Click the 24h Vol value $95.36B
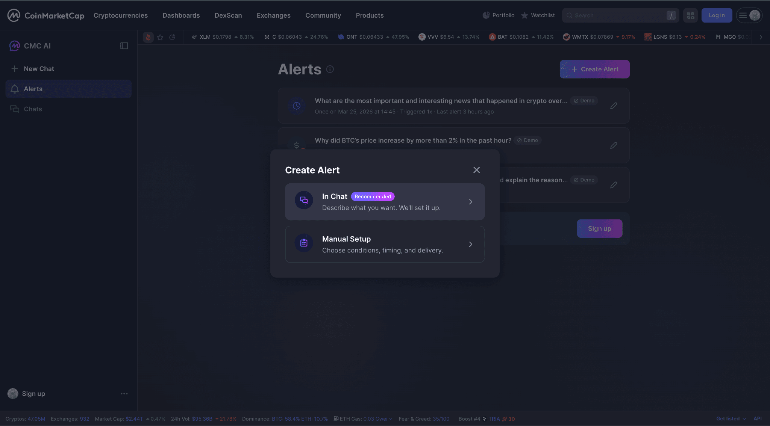This screenshot has height=426, width=770. [202, 419]
